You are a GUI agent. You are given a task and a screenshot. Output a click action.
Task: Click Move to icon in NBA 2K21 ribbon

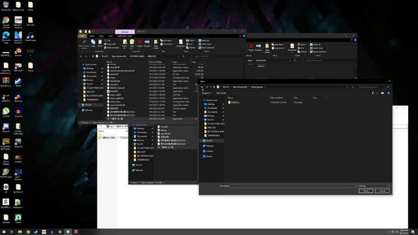pyautogui.click(x=125, y=42)
